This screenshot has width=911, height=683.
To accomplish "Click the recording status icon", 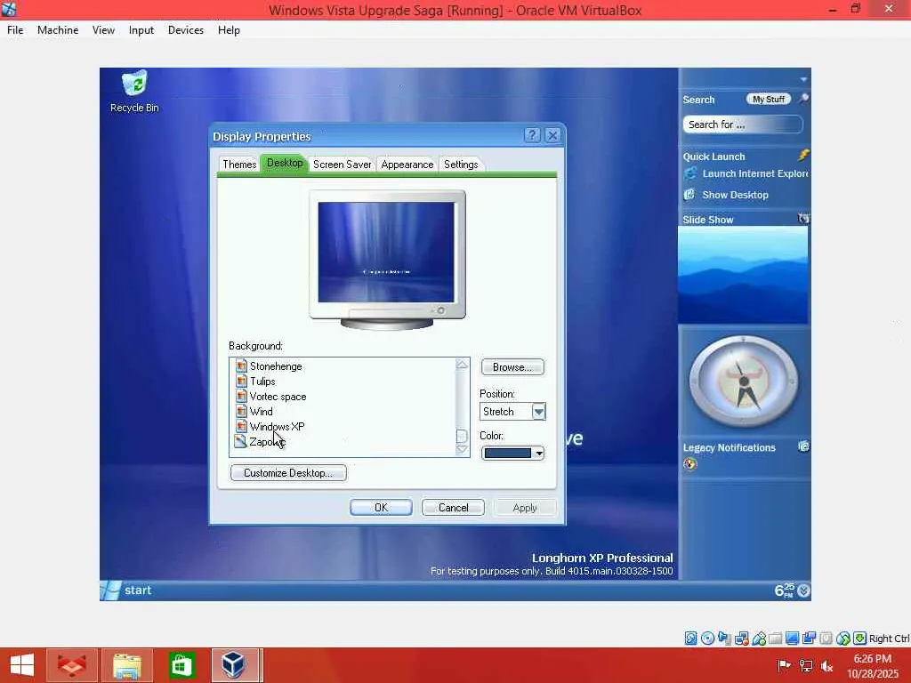I will pos(809,639).
